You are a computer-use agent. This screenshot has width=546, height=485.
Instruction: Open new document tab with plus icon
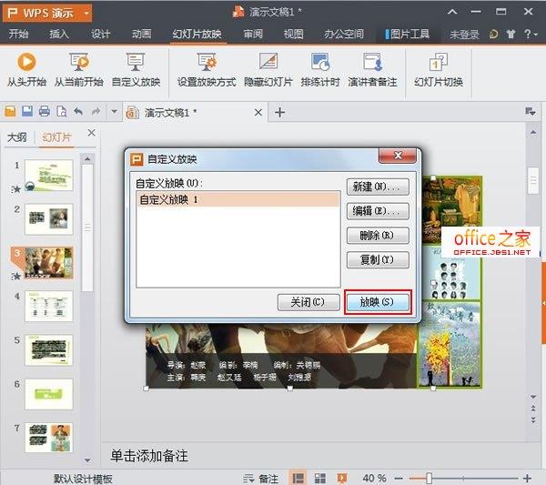click(280, 112)
